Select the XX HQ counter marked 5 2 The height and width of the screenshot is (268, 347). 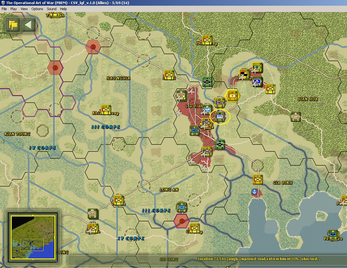coord(220,103)
